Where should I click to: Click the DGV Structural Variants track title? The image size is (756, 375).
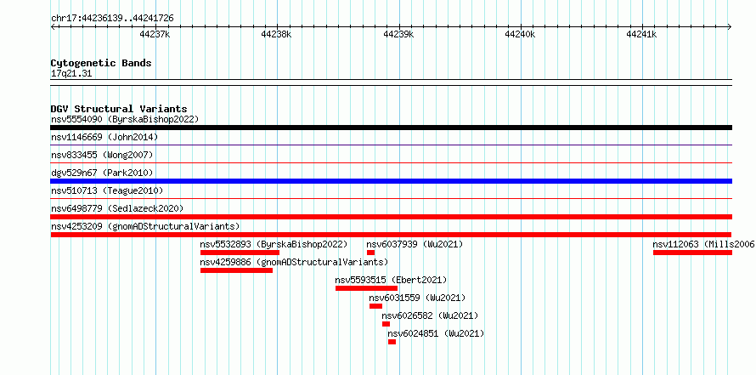tap(119, 109)
